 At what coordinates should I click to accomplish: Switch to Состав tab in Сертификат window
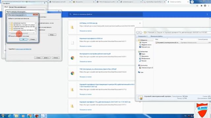(11, 7)
